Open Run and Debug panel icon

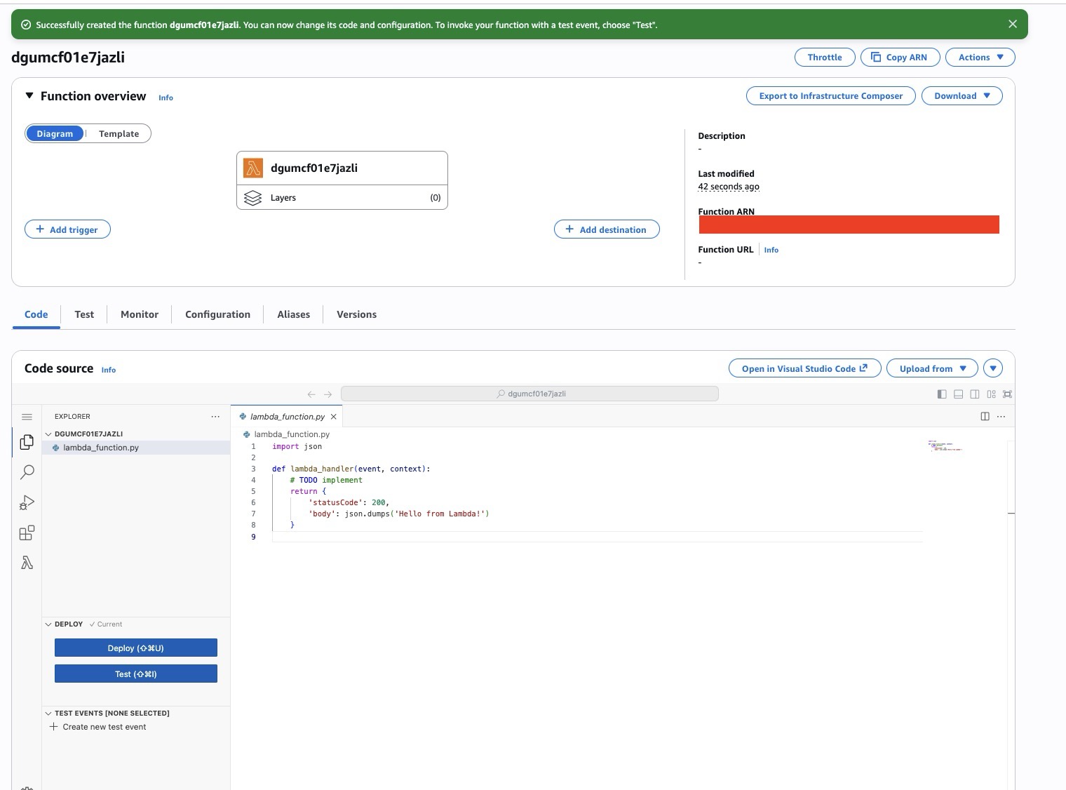27,503
